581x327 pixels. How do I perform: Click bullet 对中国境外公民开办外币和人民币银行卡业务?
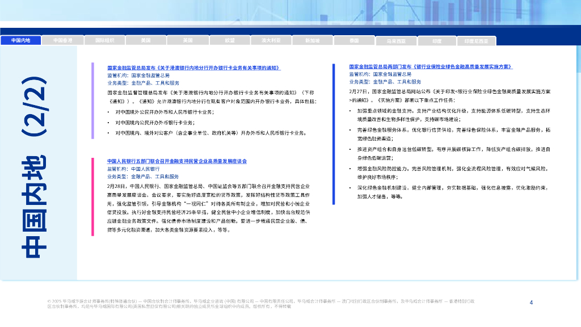click(x=165, y=112)
